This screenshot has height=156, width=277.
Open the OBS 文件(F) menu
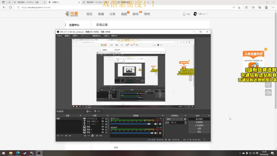[59, 36]
